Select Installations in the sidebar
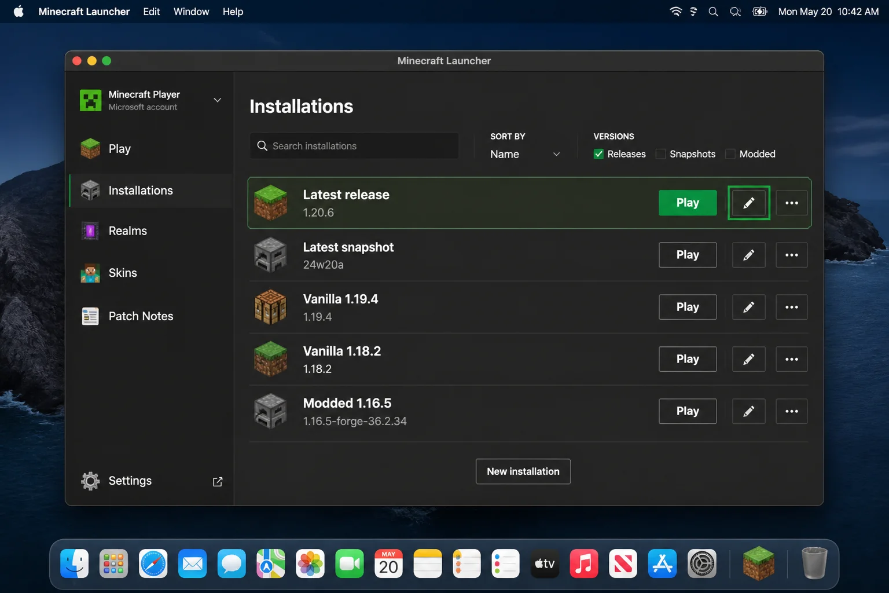The height and width of the screenshot is (593, 889). [x=151, y=191]
